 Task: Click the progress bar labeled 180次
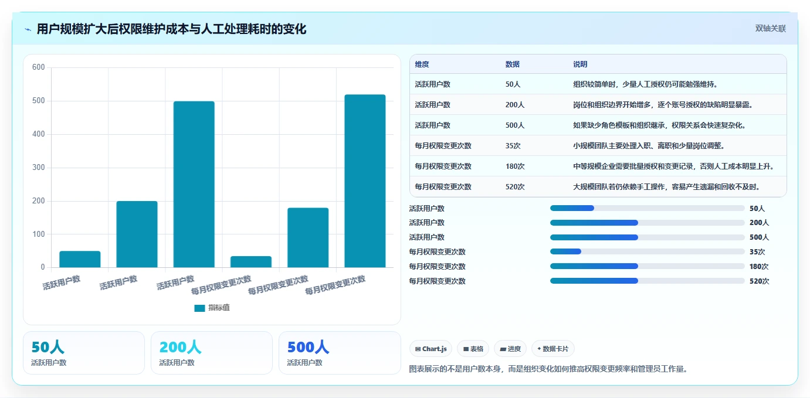[x=648, y=266]
